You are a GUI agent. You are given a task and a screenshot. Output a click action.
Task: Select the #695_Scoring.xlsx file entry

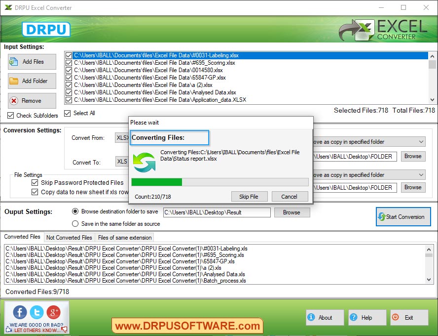click(148, 63)
